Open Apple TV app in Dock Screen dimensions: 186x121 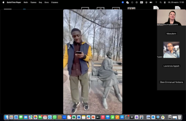98,117
